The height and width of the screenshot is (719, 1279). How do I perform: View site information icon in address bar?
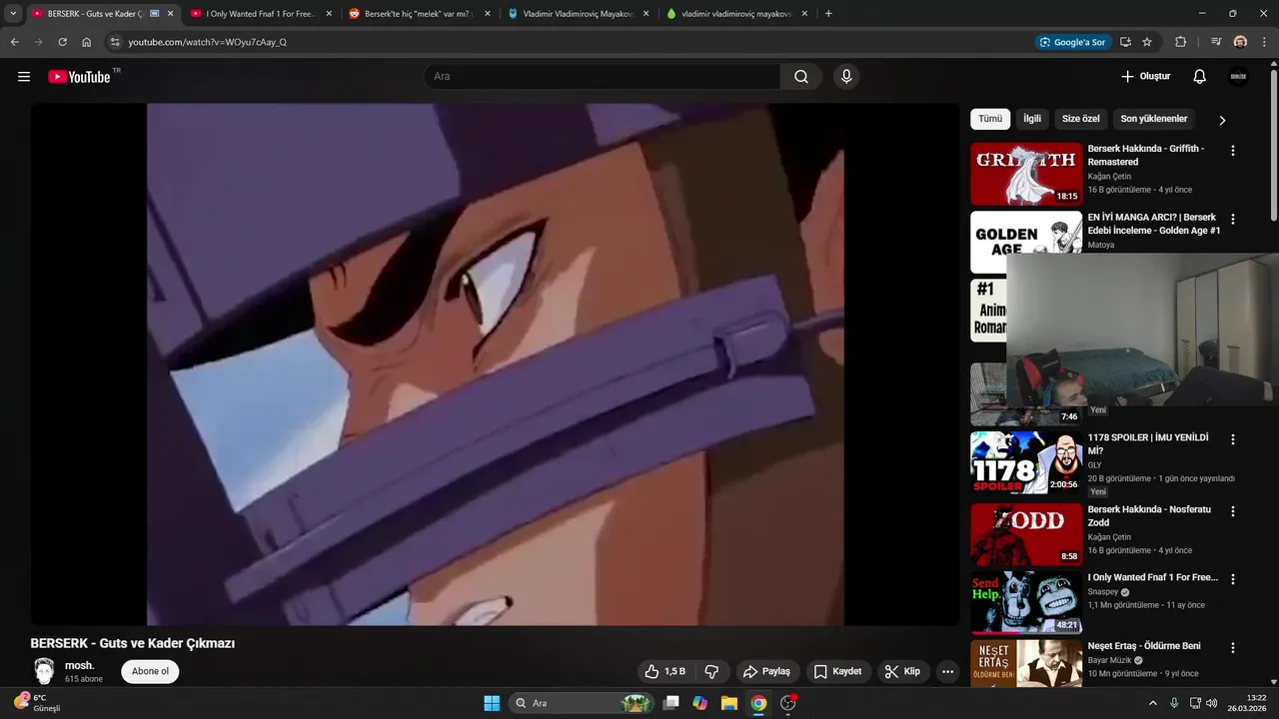pos(115,42)
